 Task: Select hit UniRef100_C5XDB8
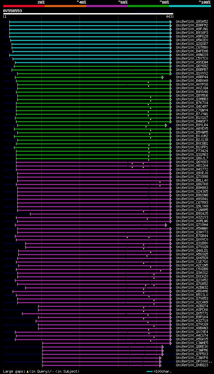pyautogui.click(x=192, y=269)
